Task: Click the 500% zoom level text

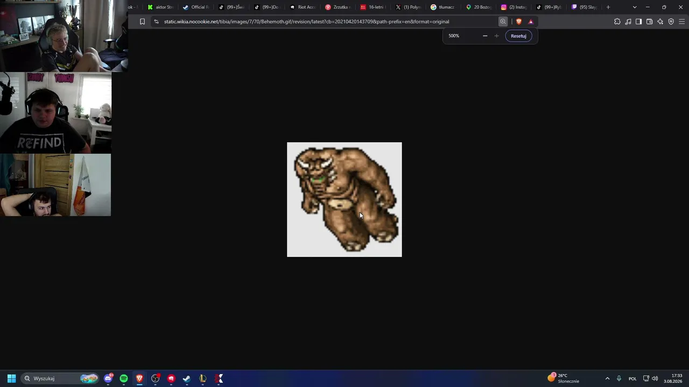Action: pyautogui.click(x=454, y=36)
